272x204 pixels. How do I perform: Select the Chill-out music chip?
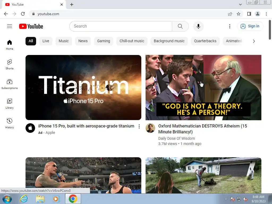click(132, 41)
